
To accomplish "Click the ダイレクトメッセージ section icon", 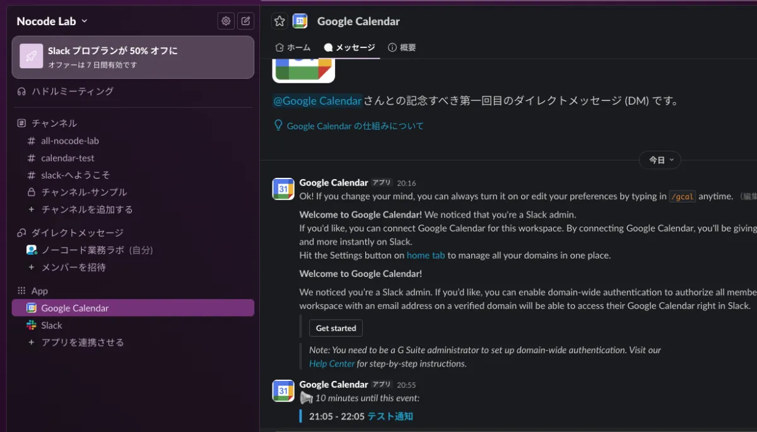I will click(21, 233).
